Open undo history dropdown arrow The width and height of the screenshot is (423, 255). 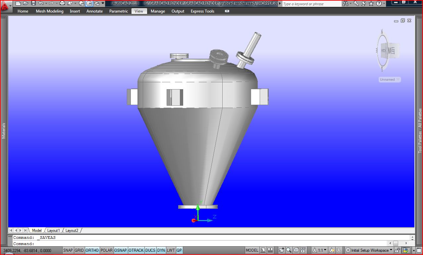pos(46,4)
